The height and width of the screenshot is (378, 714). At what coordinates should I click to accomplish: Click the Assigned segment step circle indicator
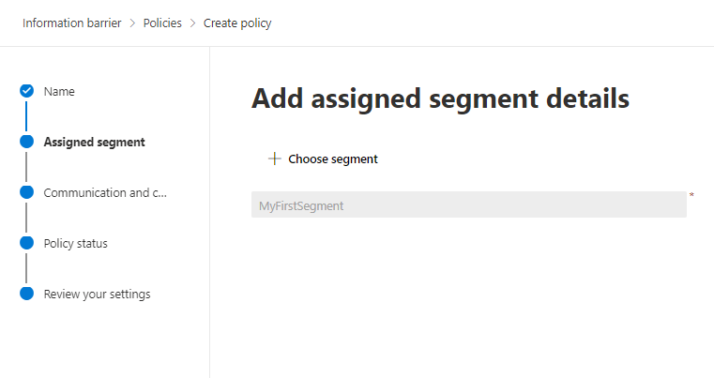tap(26, 142)
